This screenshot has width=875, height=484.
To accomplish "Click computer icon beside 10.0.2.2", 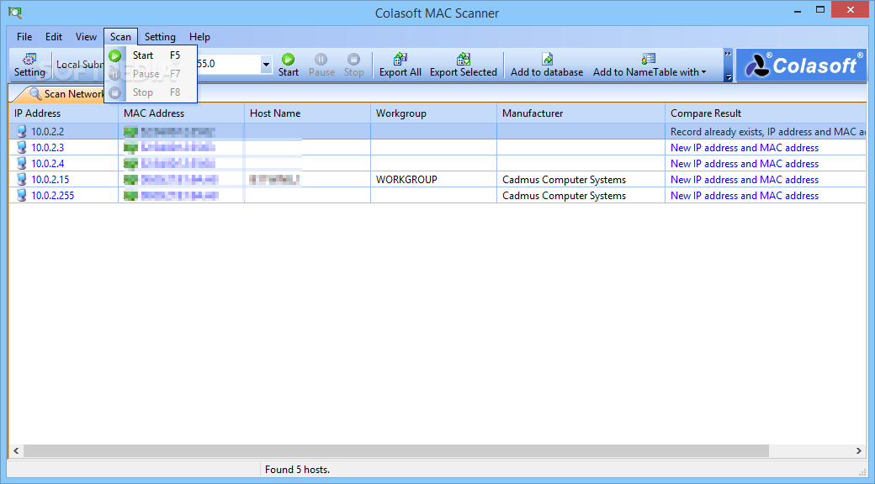I will click(21, 132).
